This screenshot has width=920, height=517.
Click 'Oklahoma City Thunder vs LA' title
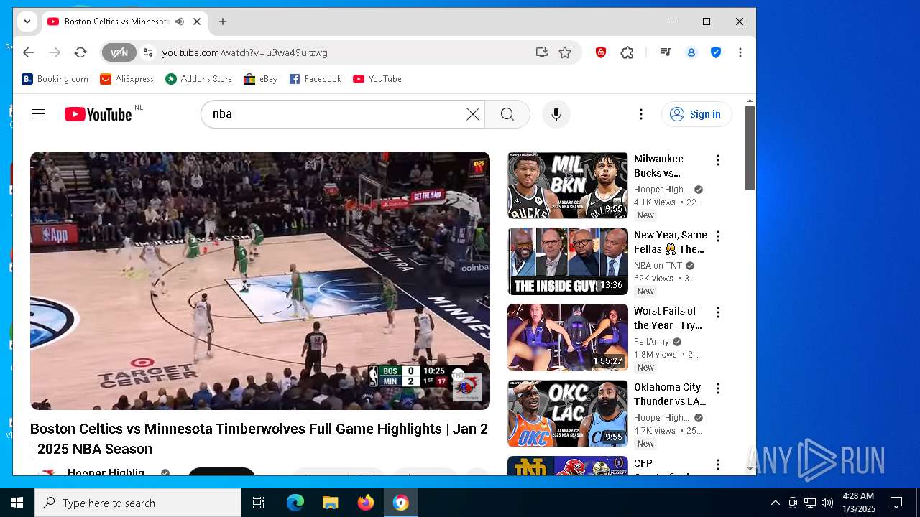click(x=670, y=394)
